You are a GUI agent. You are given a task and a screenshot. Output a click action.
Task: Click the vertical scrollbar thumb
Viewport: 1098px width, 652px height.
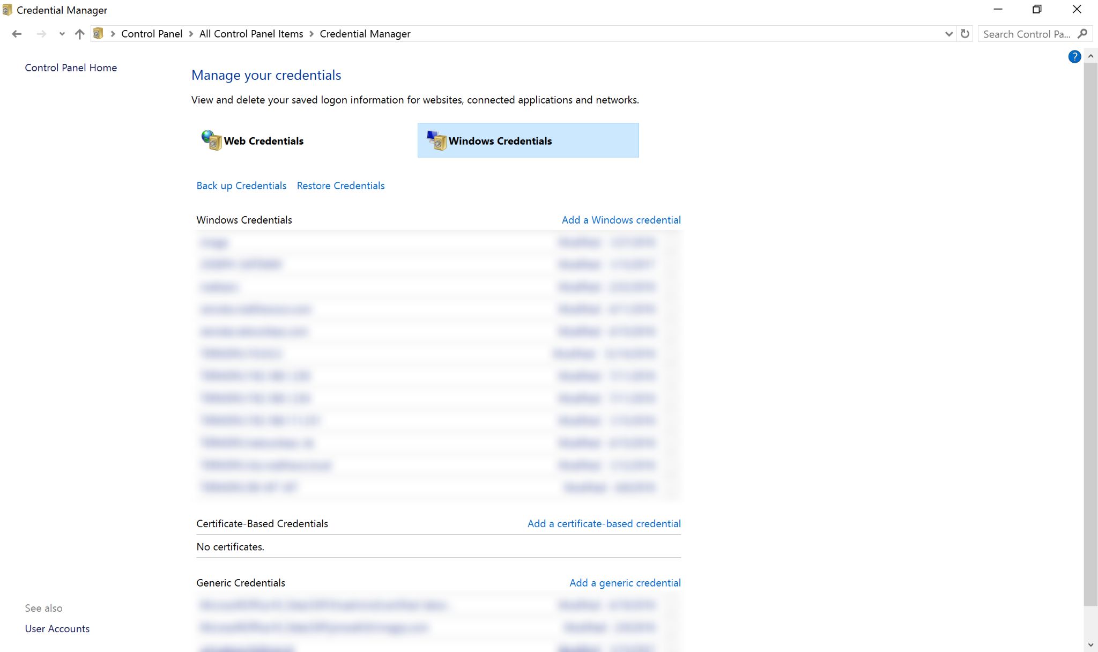[x=1090, y=334]
